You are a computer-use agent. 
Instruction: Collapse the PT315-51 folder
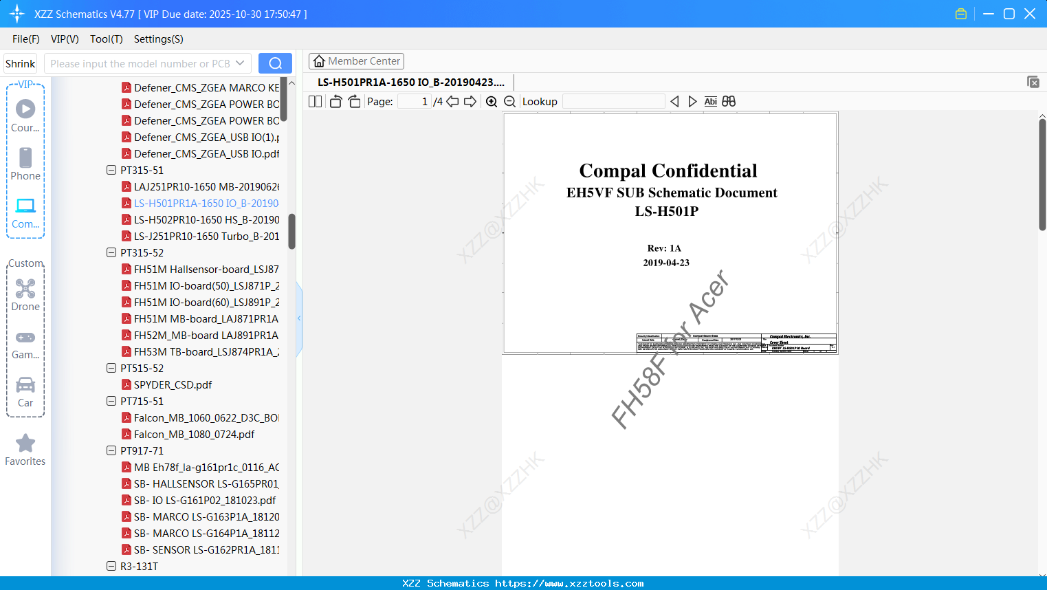111,170
